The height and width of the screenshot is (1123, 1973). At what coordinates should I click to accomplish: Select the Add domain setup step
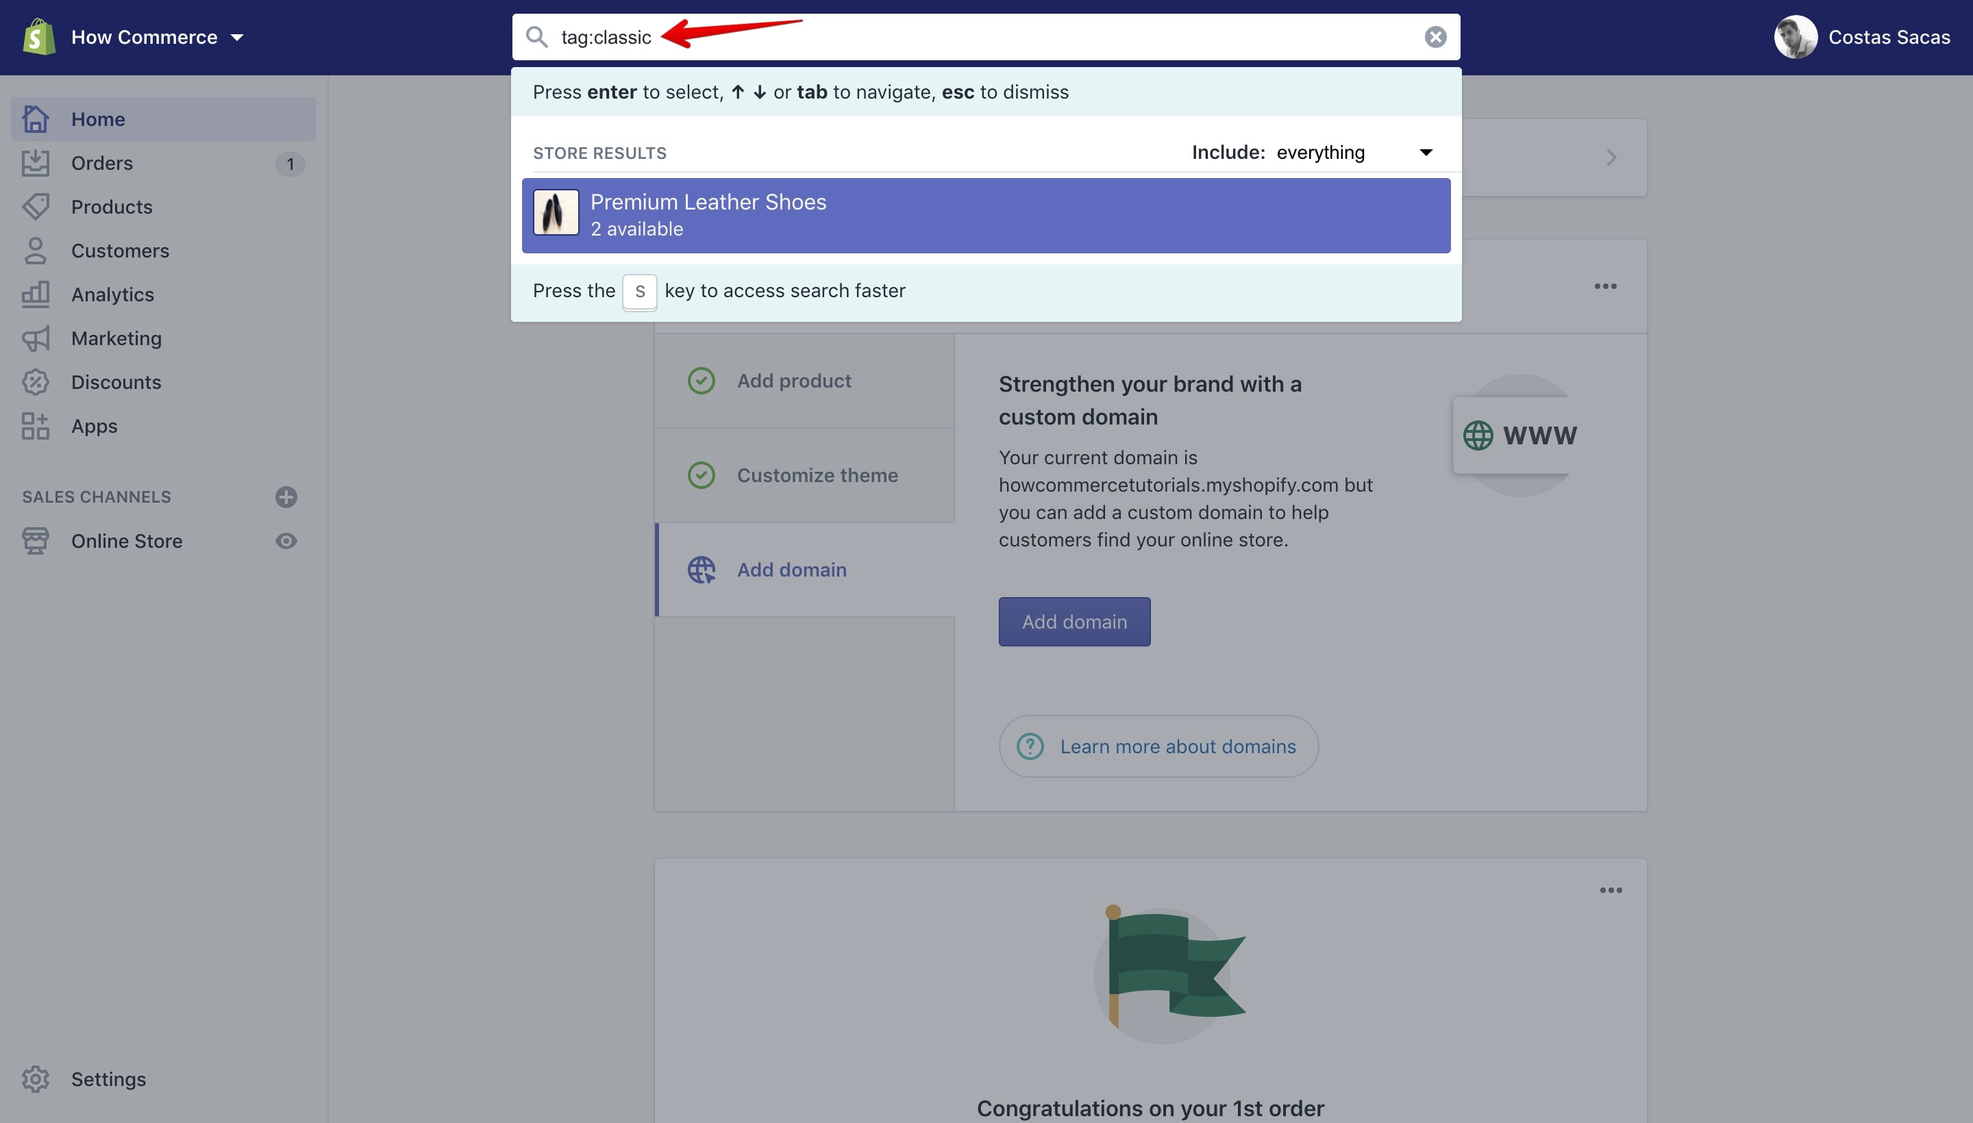tap(804, 570)
